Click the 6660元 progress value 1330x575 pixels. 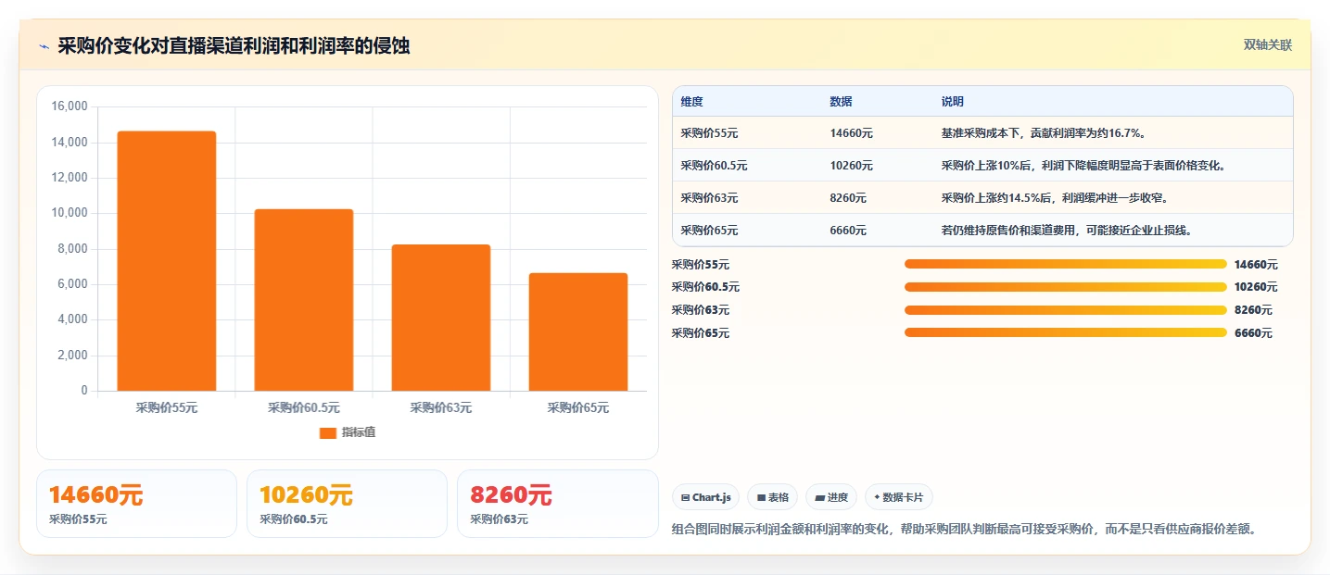(1253, 333)
